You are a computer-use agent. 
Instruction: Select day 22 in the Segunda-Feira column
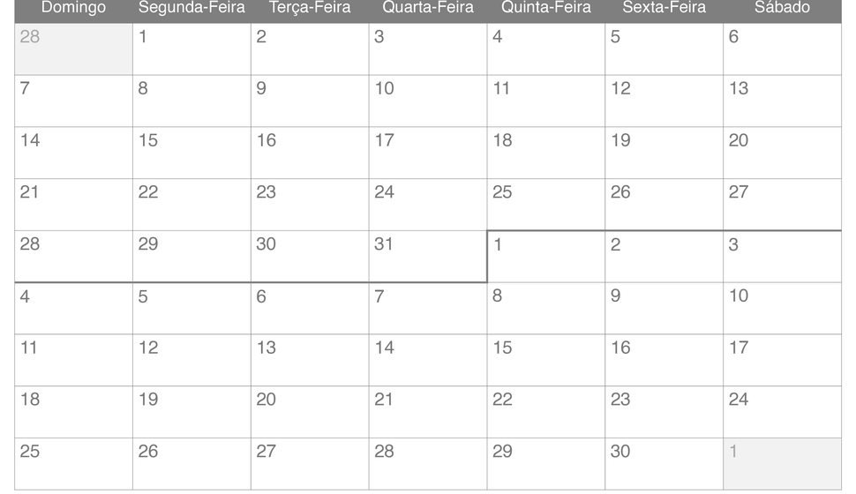tap(191, 205)
